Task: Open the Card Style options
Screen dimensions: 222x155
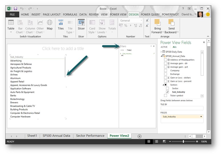Action: click(x=92, y=26)
